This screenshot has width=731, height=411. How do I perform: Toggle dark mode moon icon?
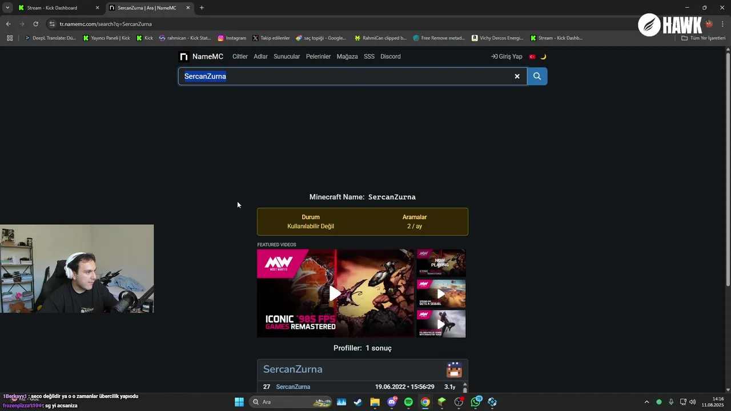click(x=543, y=57)
